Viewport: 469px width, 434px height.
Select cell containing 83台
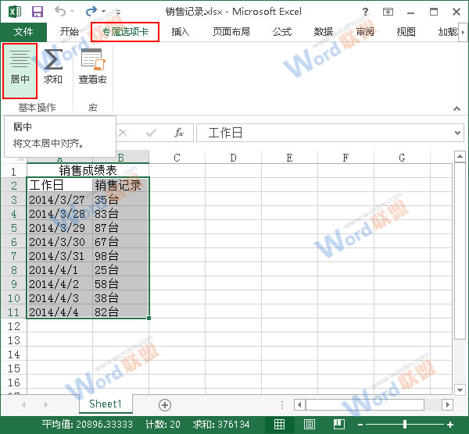[120, 214]
